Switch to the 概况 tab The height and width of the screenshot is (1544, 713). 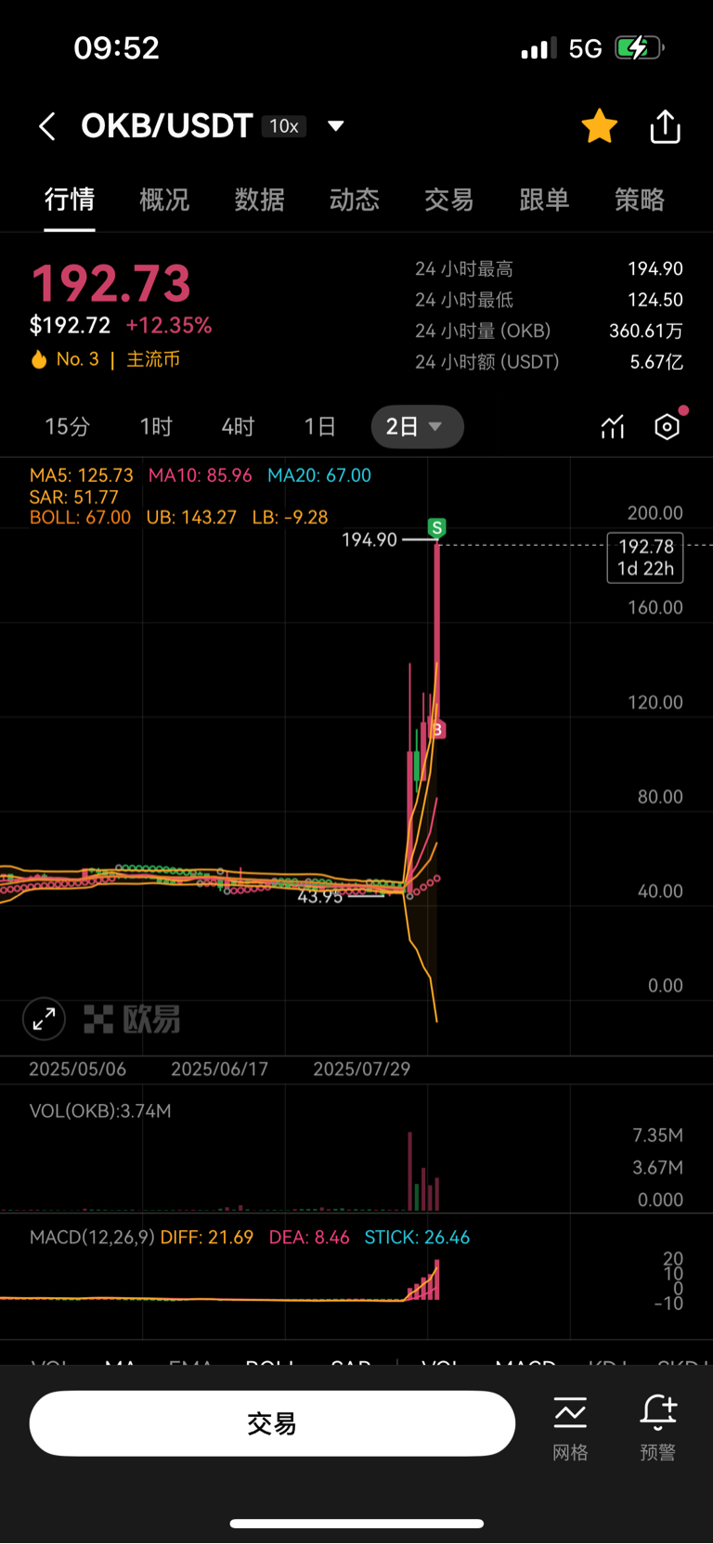(164, 200)
